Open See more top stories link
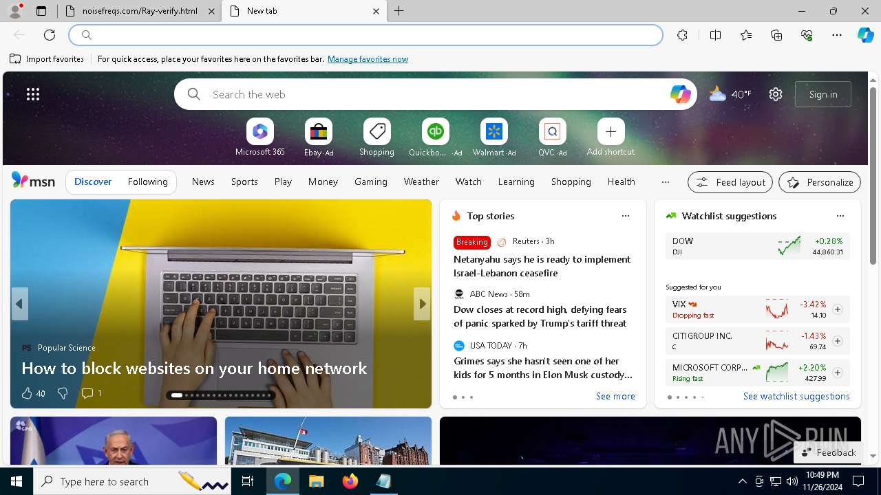881x495 pixels. click(615, 396)
